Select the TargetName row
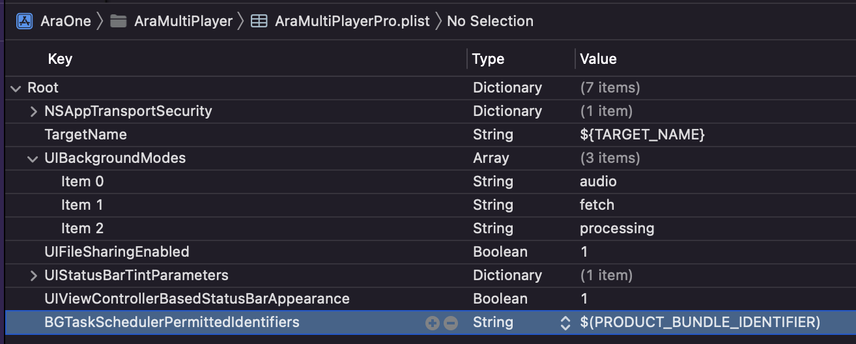856x344 pixels. [x=85, y=135]
